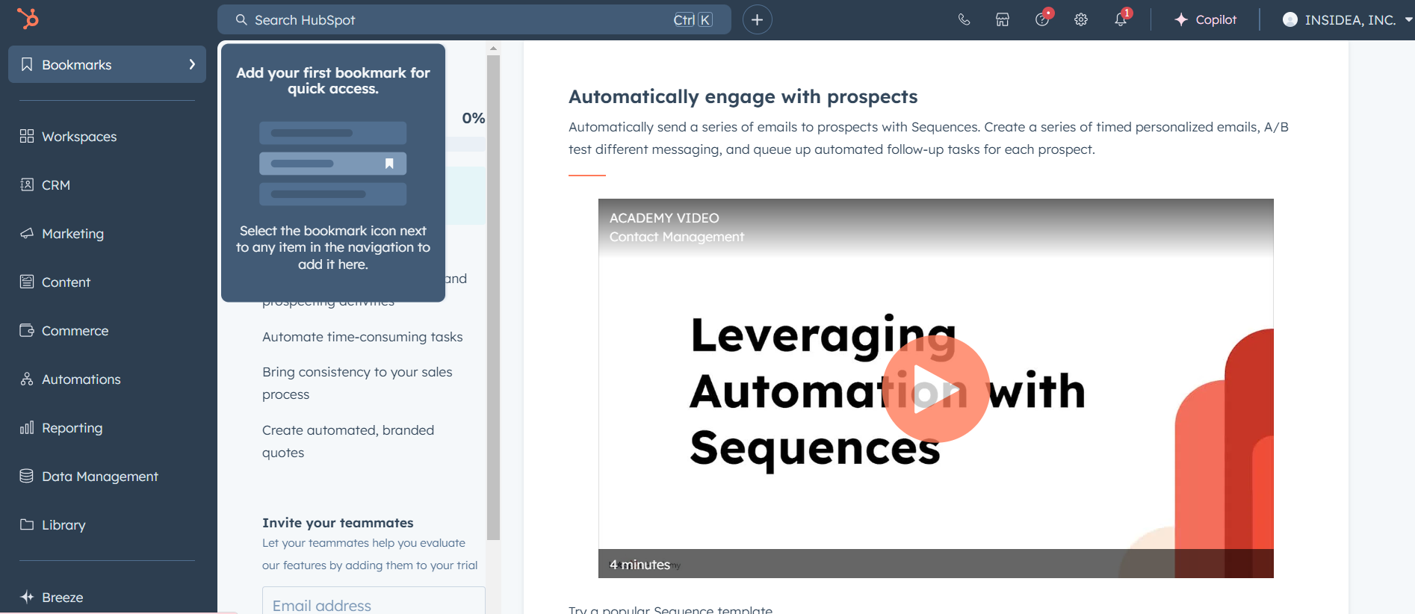Select 'Bring consistency to your sales process'

[357, 383]
